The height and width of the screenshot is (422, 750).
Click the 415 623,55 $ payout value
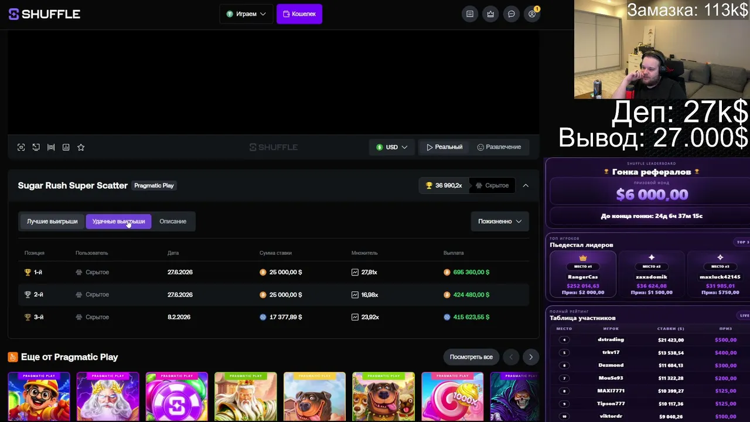[471, 317]
